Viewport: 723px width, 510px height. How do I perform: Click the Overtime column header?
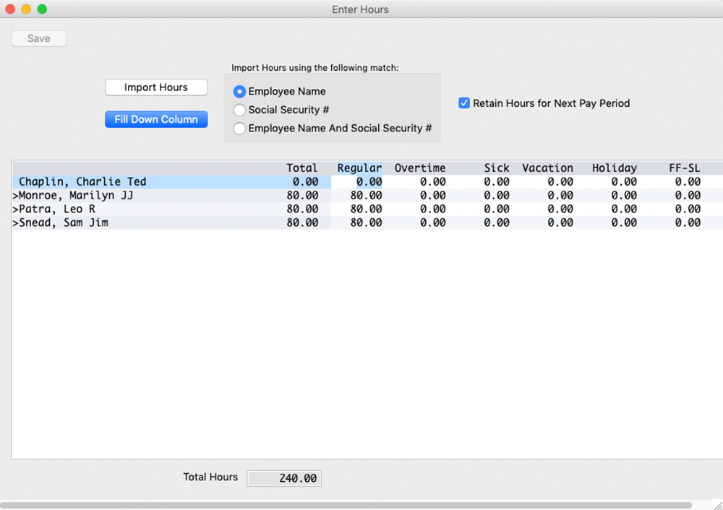420,168
